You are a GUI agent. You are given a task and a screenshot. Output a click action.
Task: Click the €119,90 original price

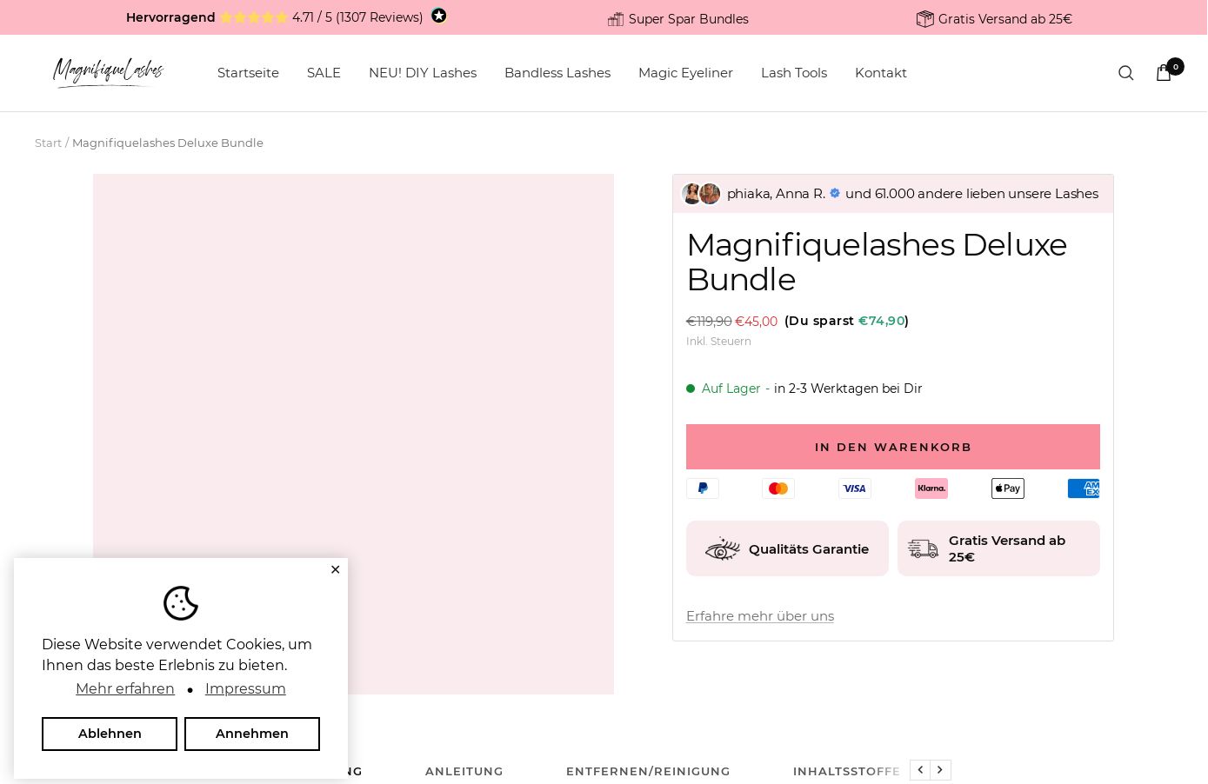point(709,322)
